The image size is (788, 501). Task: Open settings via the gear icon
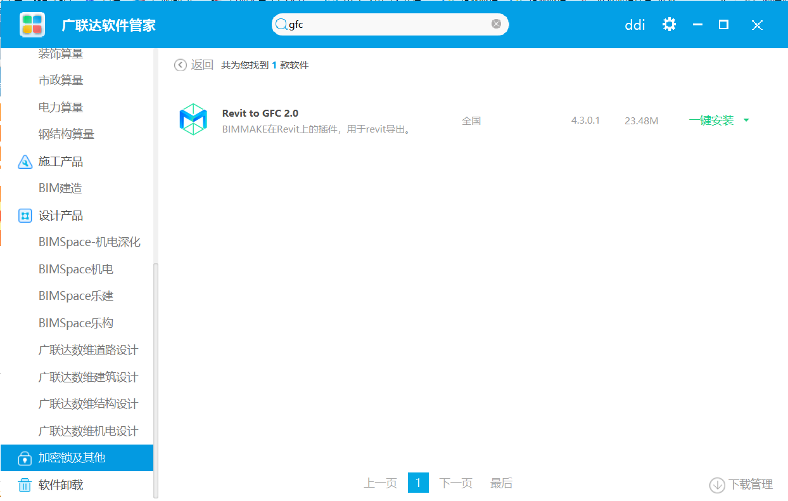tap(669, 24)
